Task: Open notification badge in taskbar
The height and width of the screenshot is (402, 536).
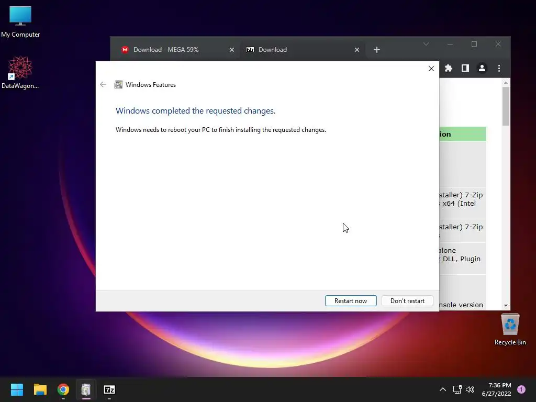Action: tap(521, 389)
